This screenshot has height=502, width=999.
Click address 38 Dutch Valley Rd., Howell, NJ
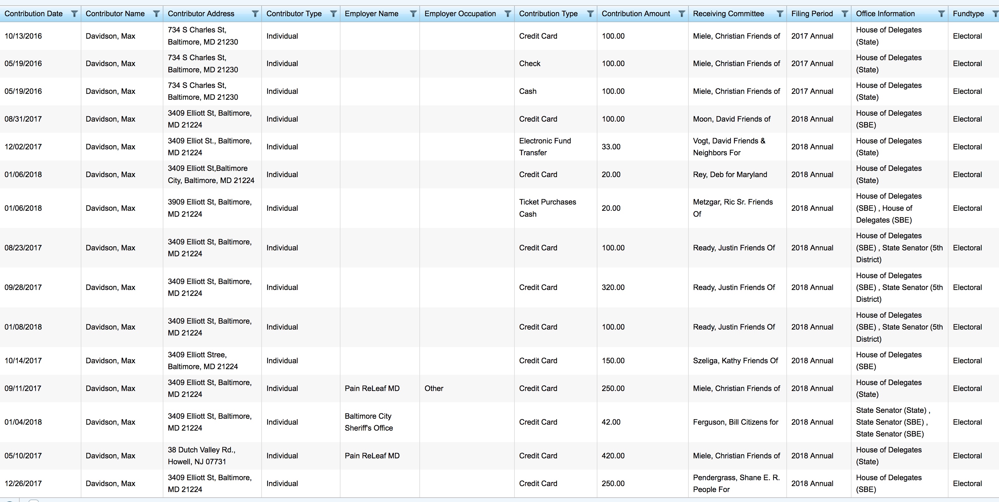coord(202,456)
